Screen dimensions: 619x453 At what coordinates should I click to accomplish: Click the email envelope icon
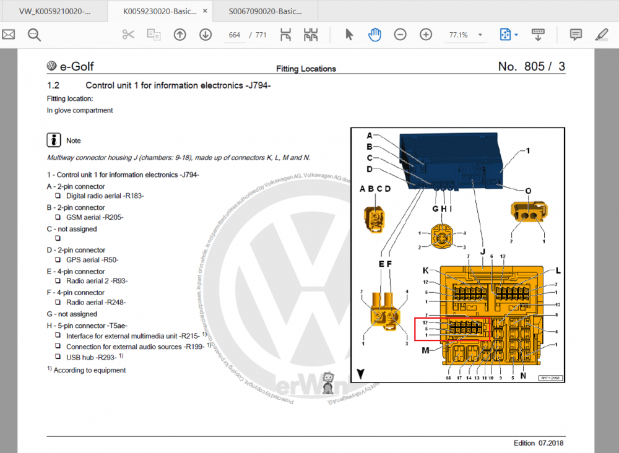pos(8,35)
